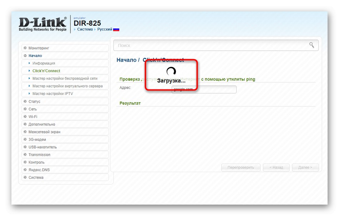Viewport: 339px width, 216px height.
Task: Expand the Статус section arrow
Action: pos(25,101)
